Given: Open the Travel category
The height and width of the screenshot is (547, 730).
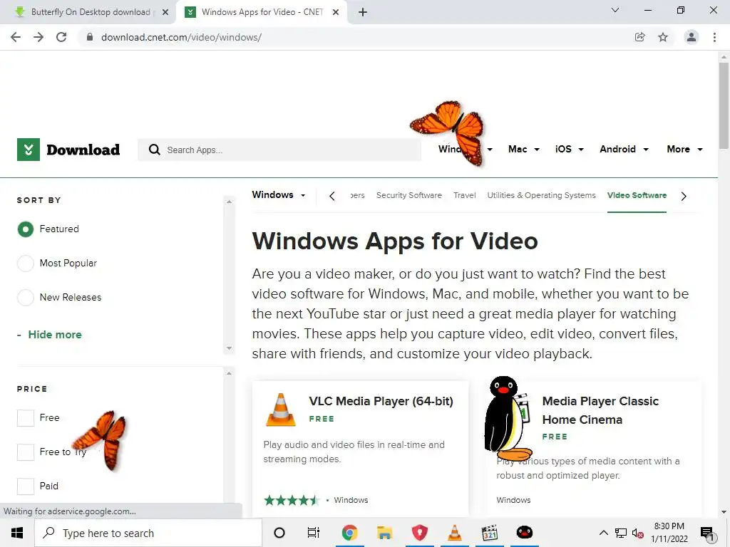Looking at the screenshot, I should [x=465, y=195].
